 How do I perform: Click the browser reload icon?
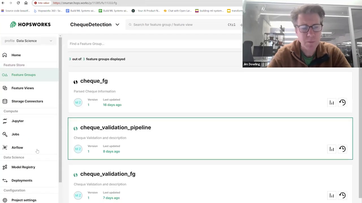18,3
